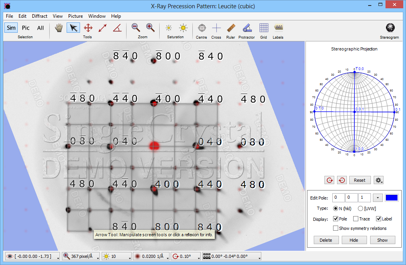The width and height of the screenshot is (406, 265).
Task: Open the File menu
Action: point(9,16)
